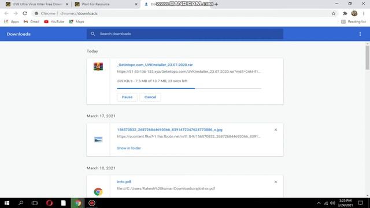Screen dimensions: 370x208
Task: Open the Apps bookmark shortcut
Action: point(12,22)
